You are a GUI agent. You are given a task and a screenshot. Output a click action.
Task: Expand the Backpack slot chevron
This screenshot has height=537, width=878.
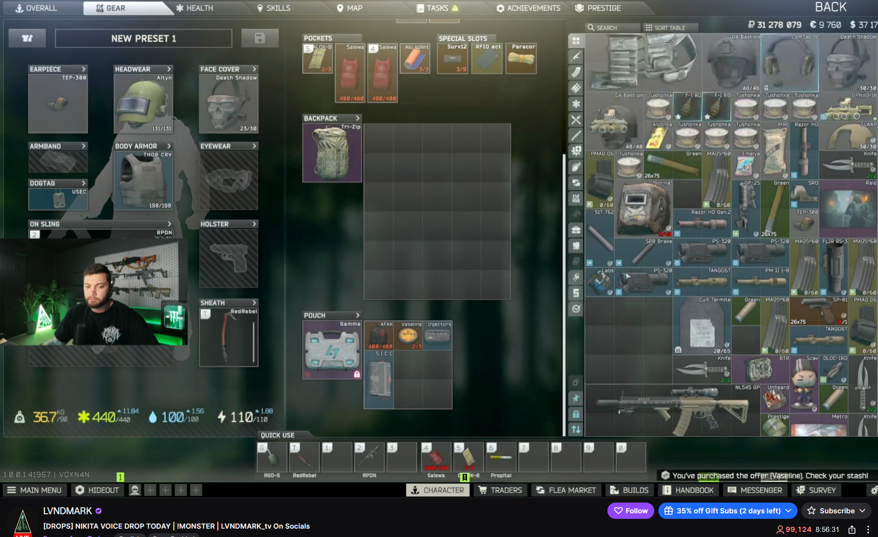pyautogui.click(x=358, y=118)
